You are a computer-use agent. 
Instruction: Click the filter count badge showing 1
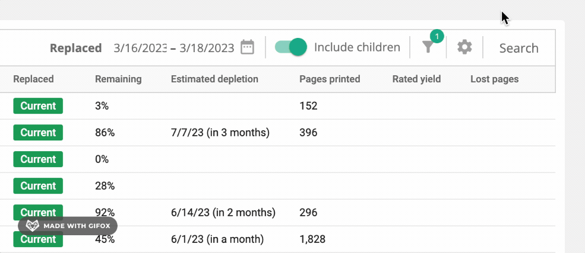coord(437,37)
